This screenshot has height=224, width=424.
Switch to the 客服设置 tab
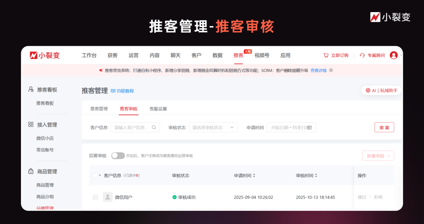(158, 109)
